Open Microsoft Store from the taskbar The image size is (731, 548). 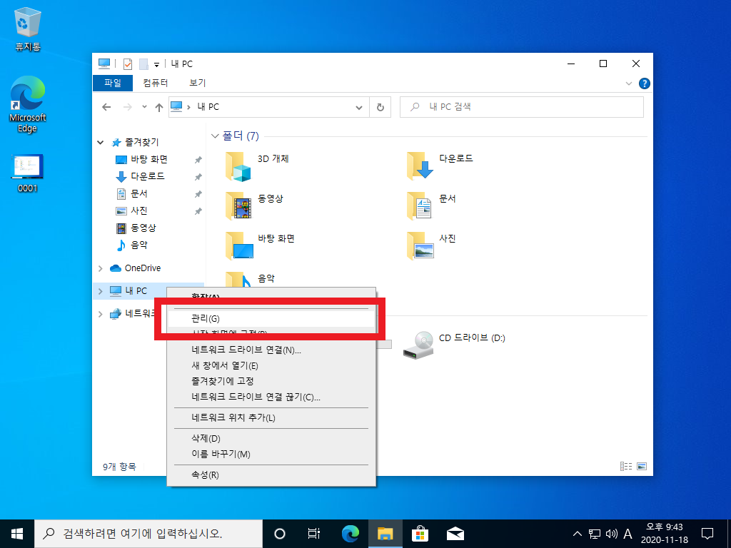pos(420,533)
